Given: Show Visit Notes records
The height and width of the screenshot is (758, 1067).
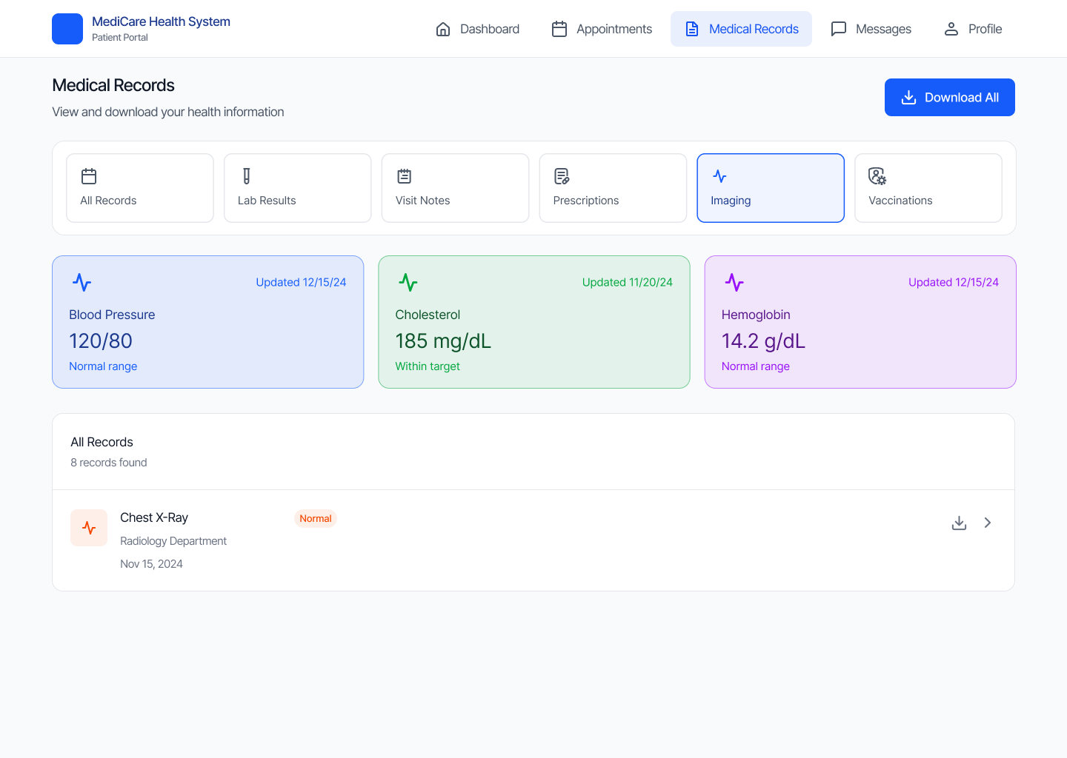Looking at the screenshot, I should [455, 188].
